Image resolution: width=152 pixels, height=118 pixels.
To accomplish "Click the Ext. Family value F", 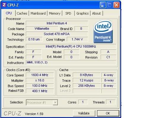I will click(x=34, y=57).
